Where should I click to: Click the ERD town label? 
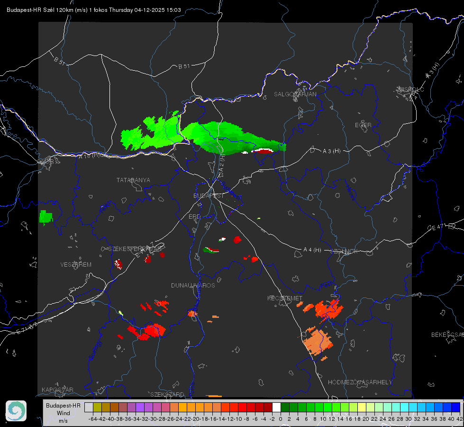(x=194, y=217)
